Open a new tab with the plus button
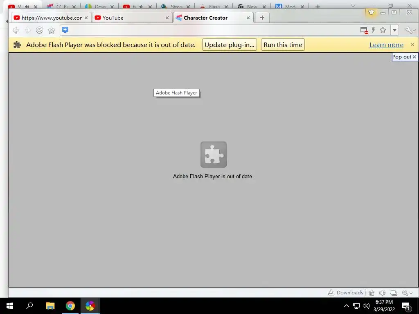The image size is (419, 314). coord(262,18)
